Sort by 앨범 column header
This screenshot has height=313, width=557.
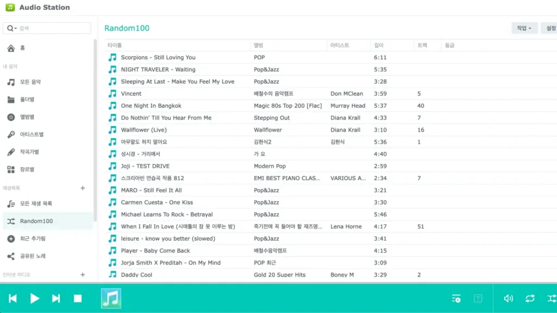tap(288, 45)
